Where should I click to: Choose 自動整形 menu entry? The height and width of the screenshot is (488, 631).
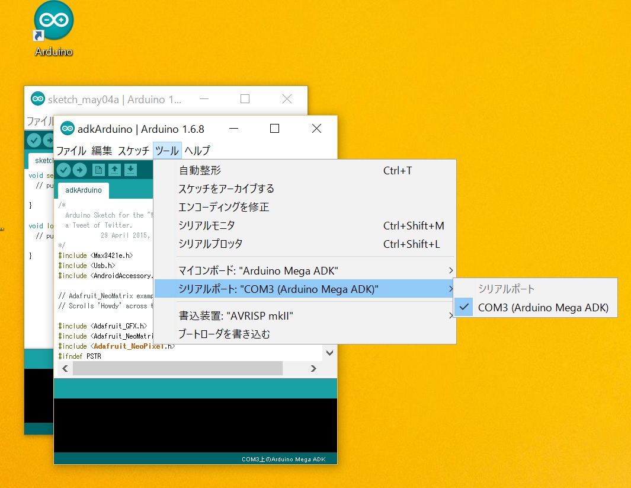pyautogui.click(x=200, y=171)
